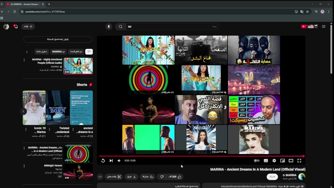Open the hamburger guide menu
334x188 pixels.
324,26
